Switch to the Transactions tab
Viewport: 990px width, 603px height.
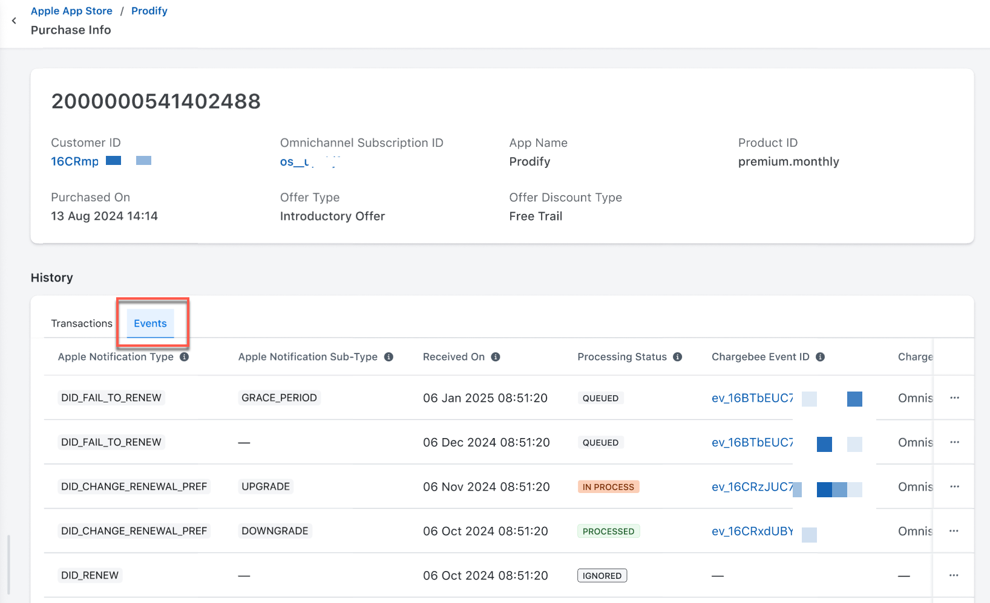coord(82,323)
